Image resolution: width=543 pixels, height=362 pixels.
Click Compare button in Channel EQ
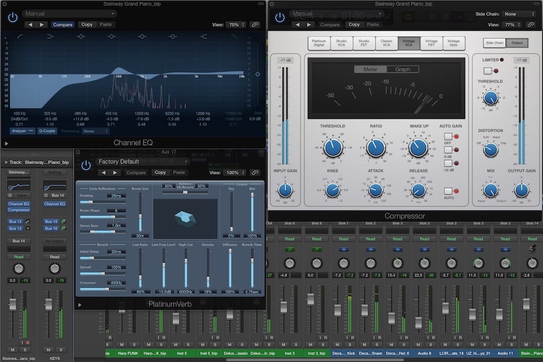coord(63,25)
